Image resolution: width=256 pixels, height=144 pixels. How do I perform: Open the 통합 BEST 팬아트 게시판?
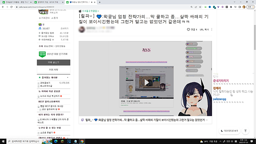click(x=52, y=106)
